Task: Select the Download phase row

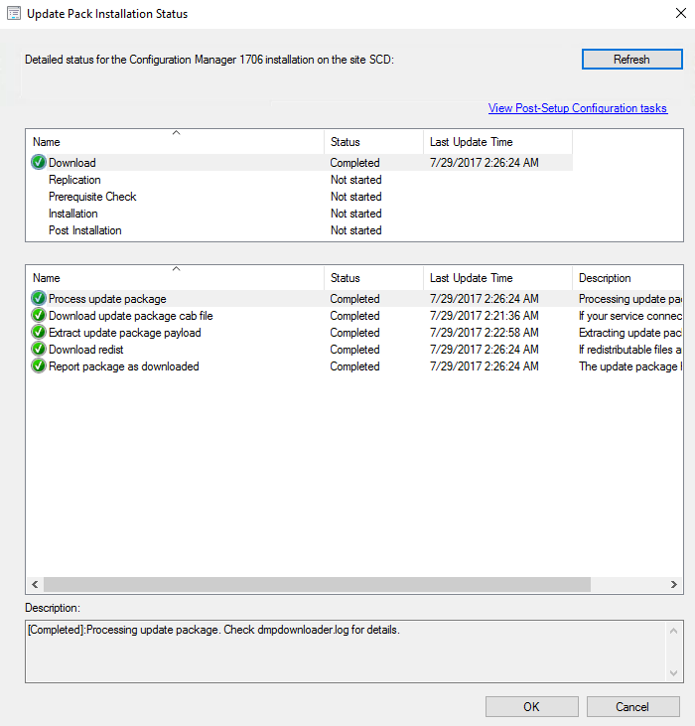Action: [300, 163]
